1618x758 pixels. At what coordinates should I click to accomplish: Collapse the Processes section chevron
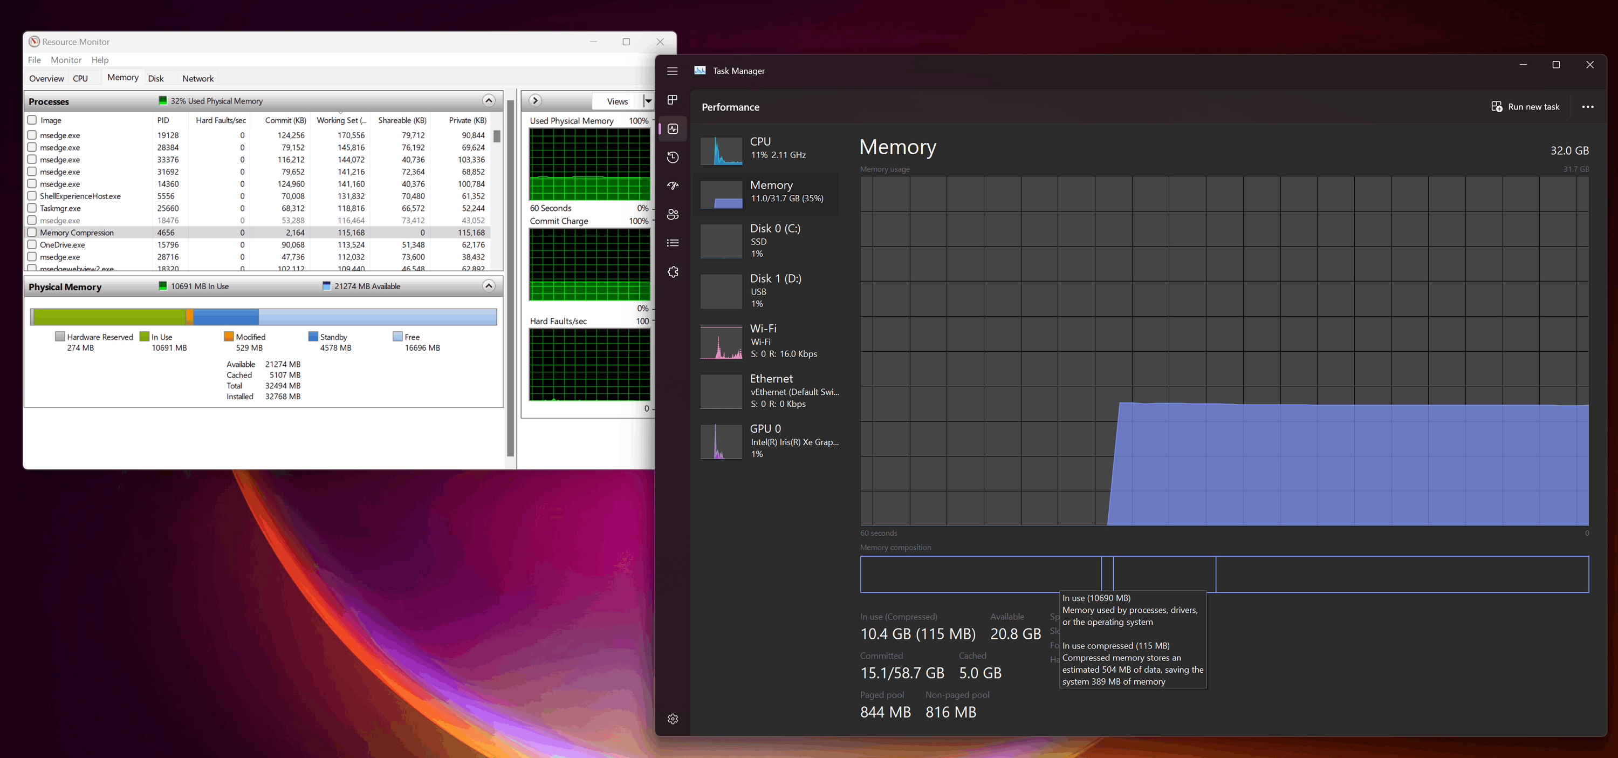coord(489,100)
